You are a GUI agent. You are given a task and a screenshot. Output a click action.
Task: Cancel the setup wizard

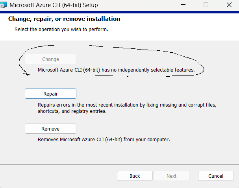point(216,176)
